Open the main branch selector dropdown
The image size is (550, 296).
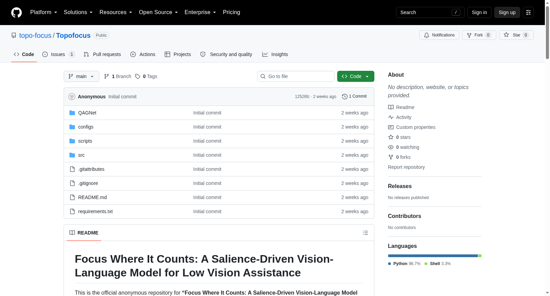[x=81, y=76]
